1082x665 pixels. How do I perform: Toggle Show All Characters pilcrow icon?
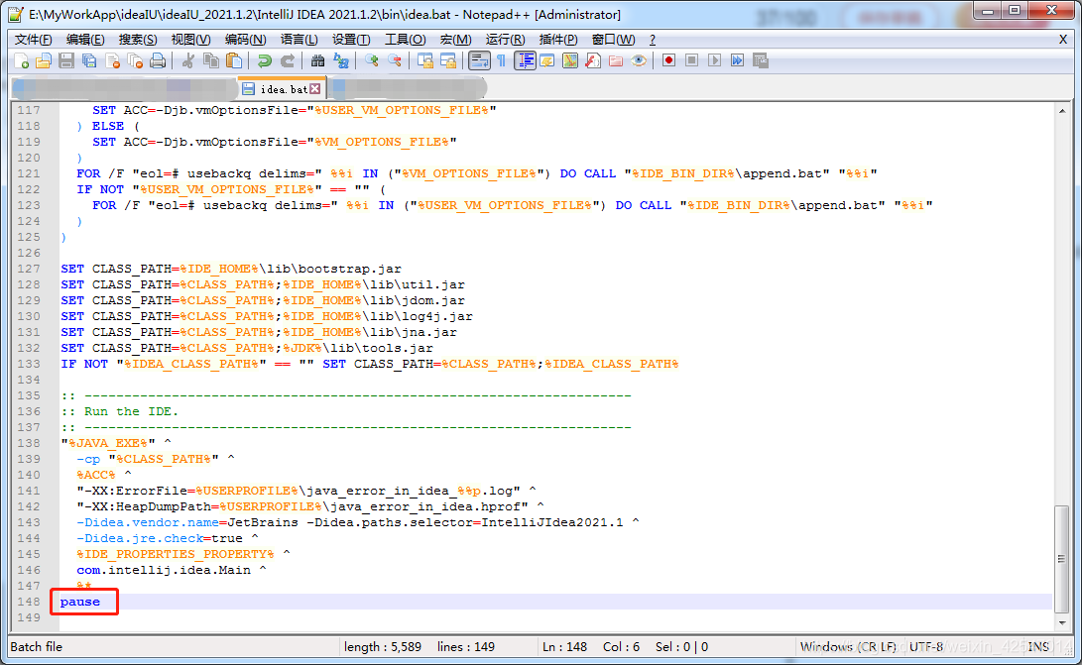[x=502, y=61]
